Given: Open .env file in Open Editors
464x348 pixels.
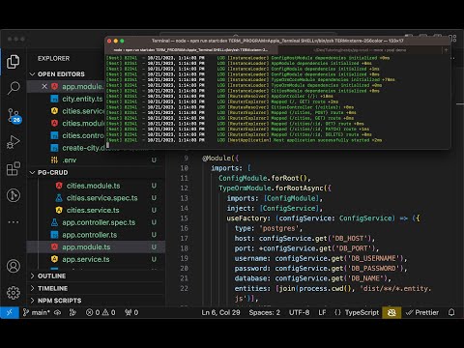Looking at the screenshot, I should tap(70, 160).
